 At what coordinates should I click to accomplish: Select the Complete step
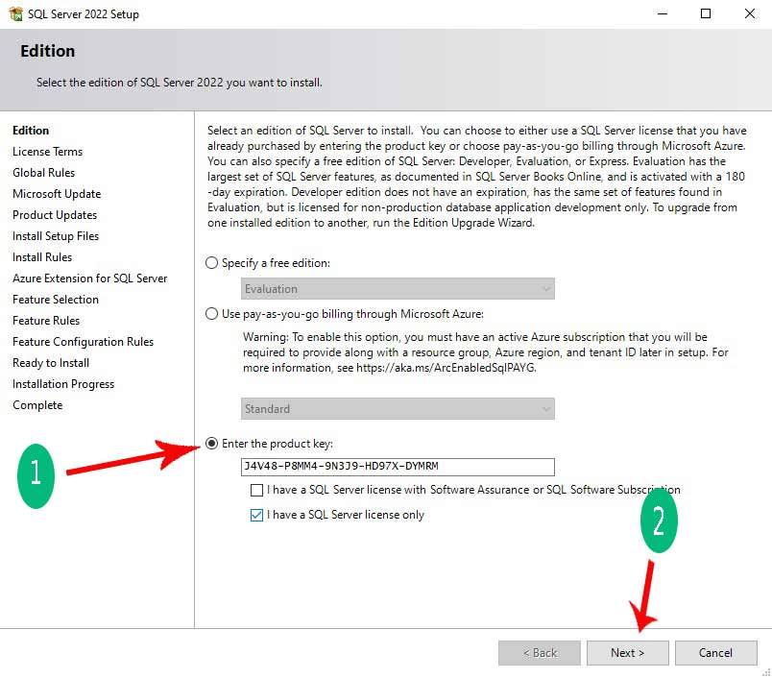(37, 405)
